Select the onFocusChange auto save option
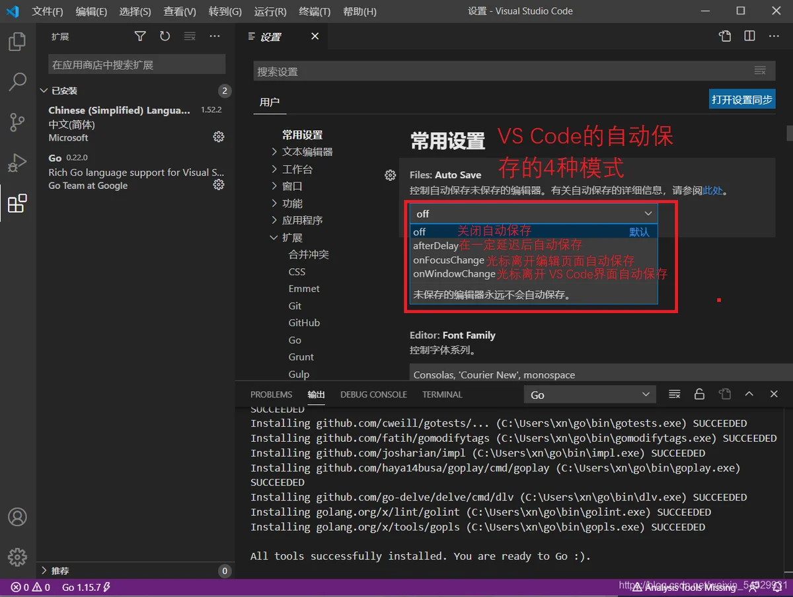This screenshot has width=793, height=597. point(533,260)
